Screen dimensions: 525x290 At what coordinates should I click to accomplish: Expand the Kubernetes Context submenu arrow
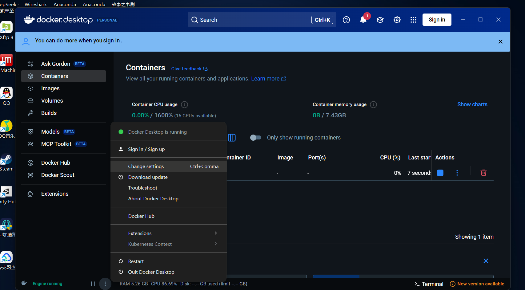point(216,244)
